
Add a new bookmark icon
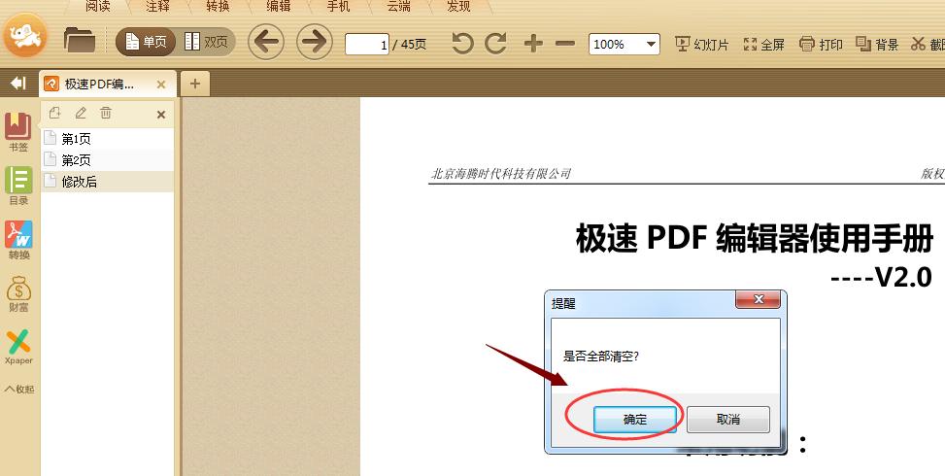click(x=54, y=113)
